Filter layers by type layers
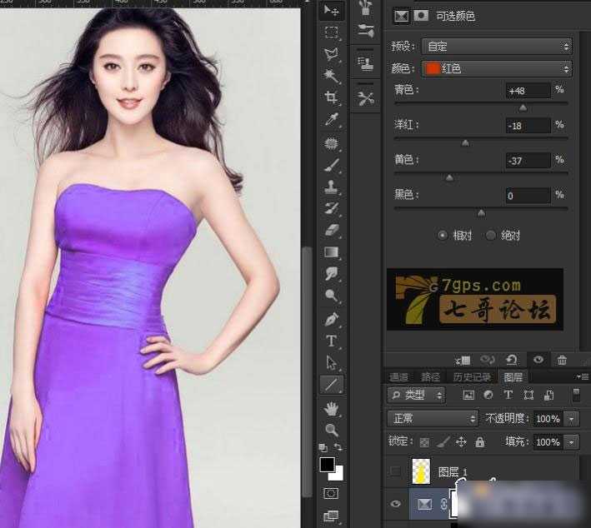The image size is (591, 528). (x=508, y=395)
